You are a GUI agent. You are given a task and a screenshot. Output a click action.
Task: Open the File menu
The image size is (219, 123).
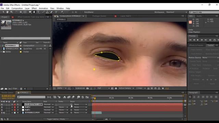click(x=2, y=8)
